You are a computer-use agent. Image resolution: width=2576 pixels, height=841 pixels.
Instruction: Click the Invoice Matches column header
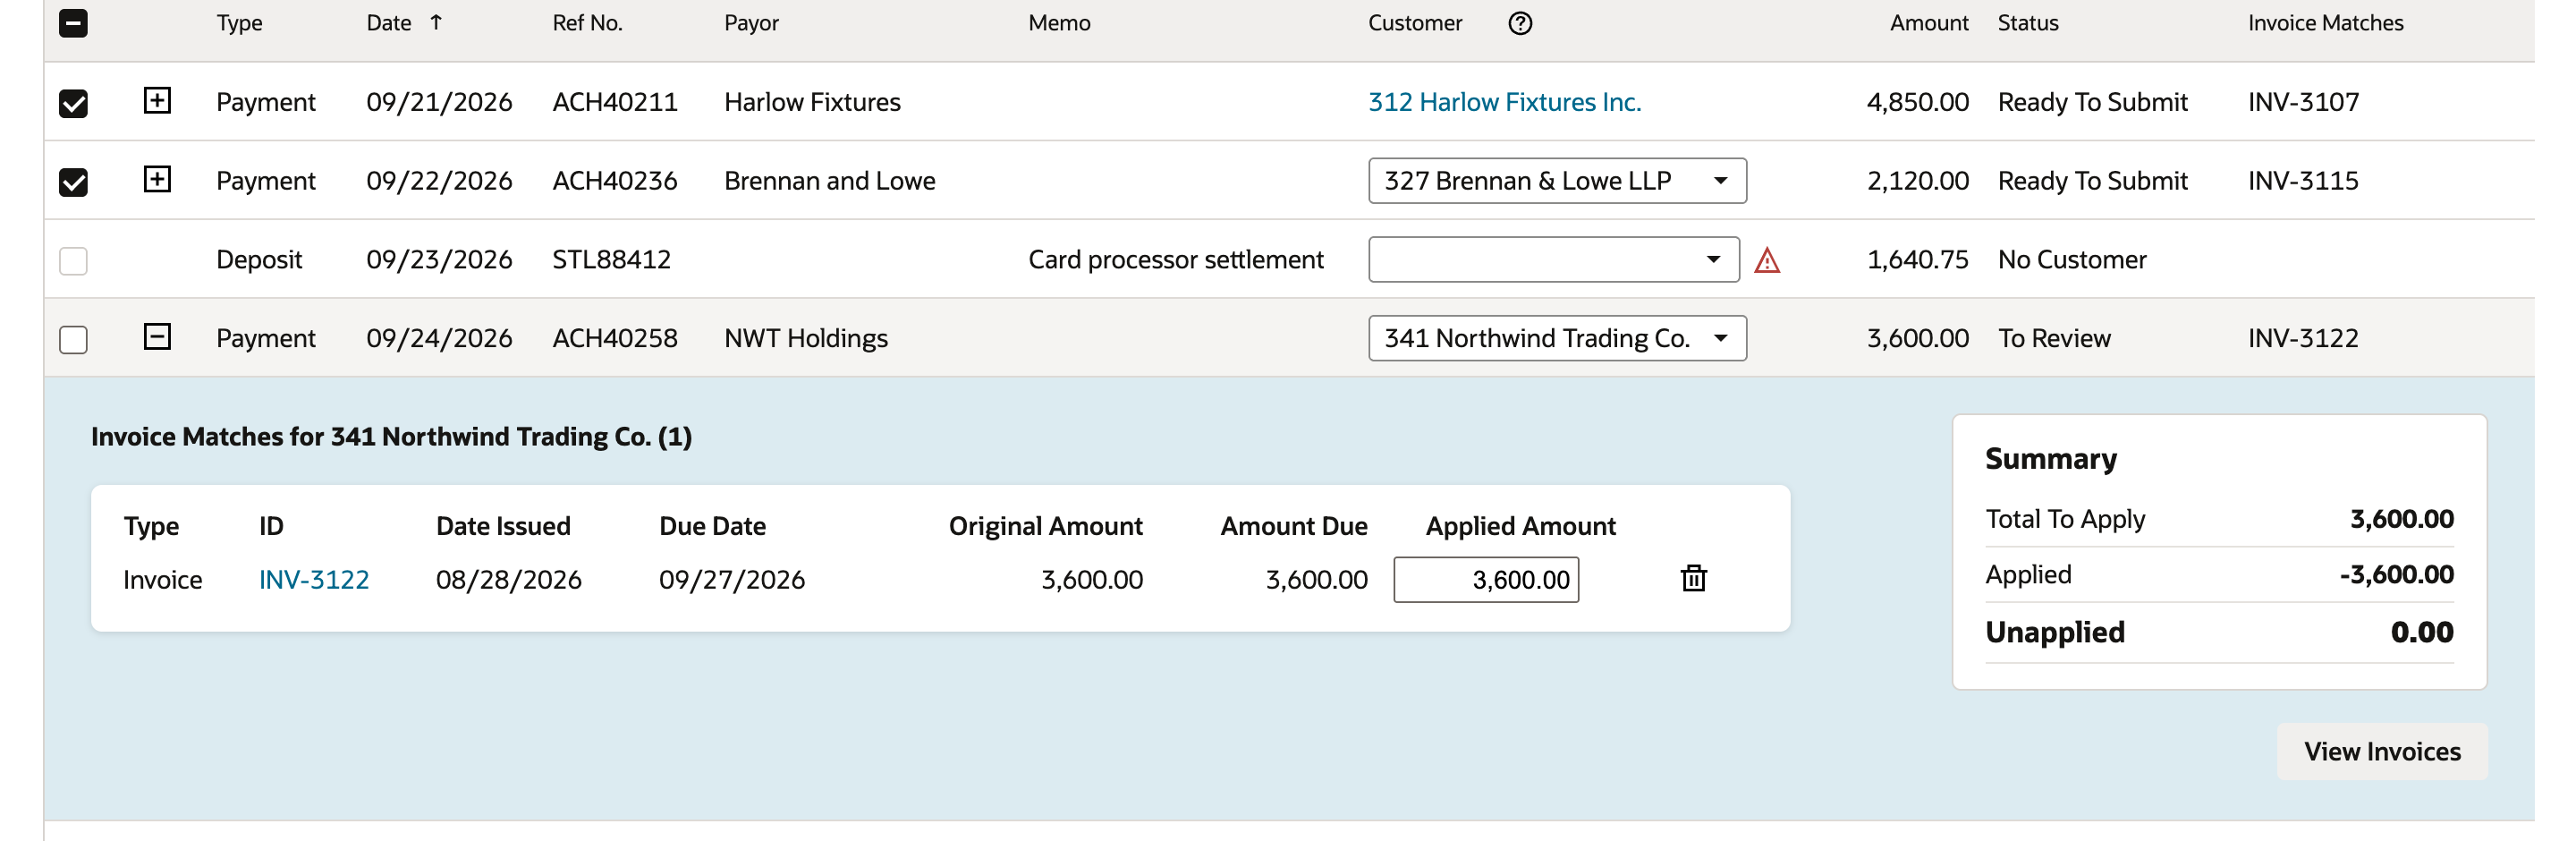2325,23
